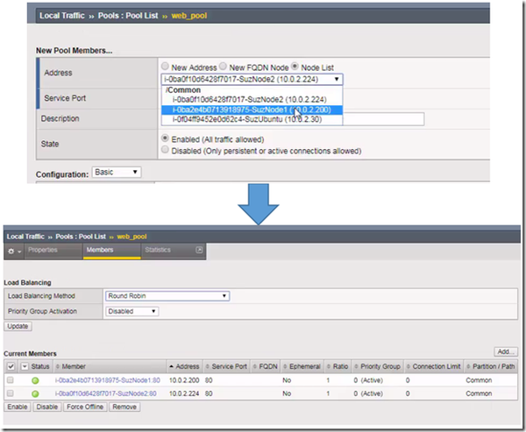Image resolution: width=526 pixels, height=432 pixels.
Task: Click the Add... button for members
Action: pyautogui.click(x=503, y=351)
